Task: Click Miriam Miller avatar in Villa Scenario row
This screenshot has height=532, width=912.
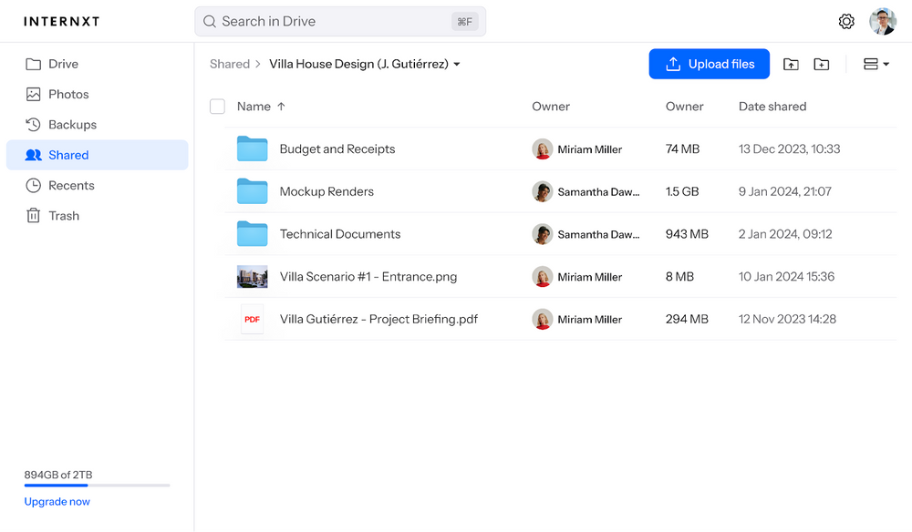Action: (542, 276)
